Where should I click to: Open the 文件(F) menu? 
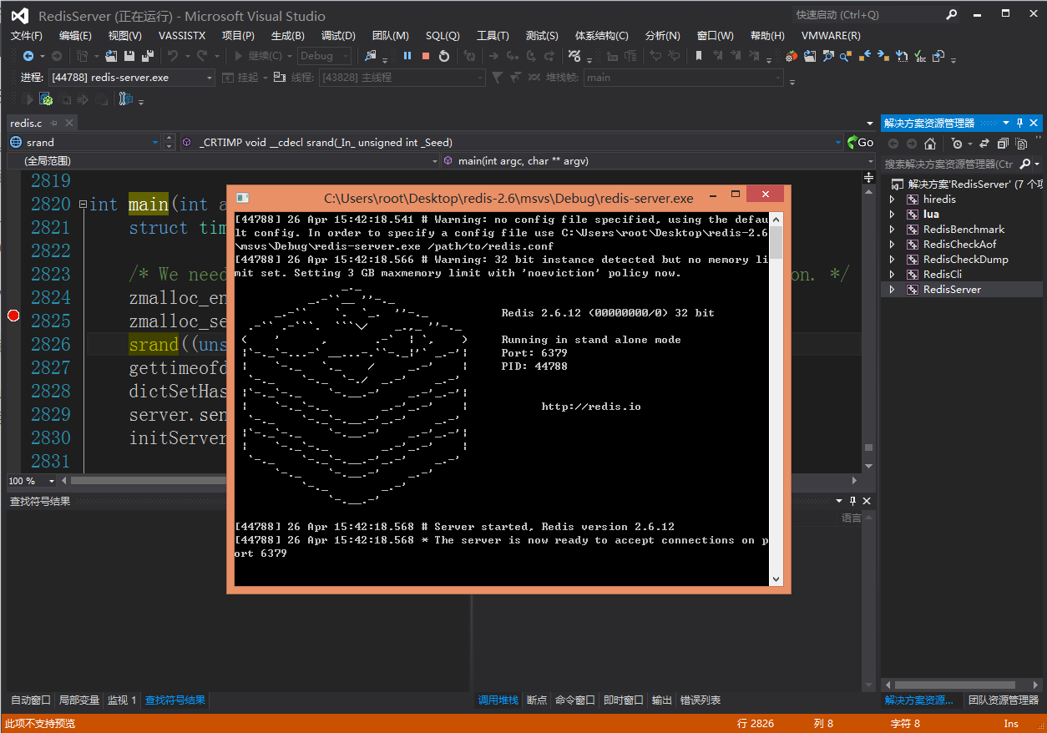(x=26, y=36)
